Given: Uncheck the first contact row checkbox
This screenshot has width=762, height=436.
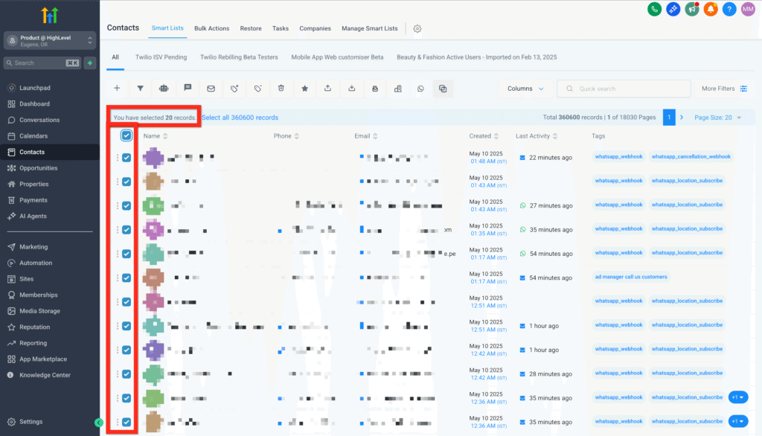Looking at the screenshot, I should pos(127,158).
